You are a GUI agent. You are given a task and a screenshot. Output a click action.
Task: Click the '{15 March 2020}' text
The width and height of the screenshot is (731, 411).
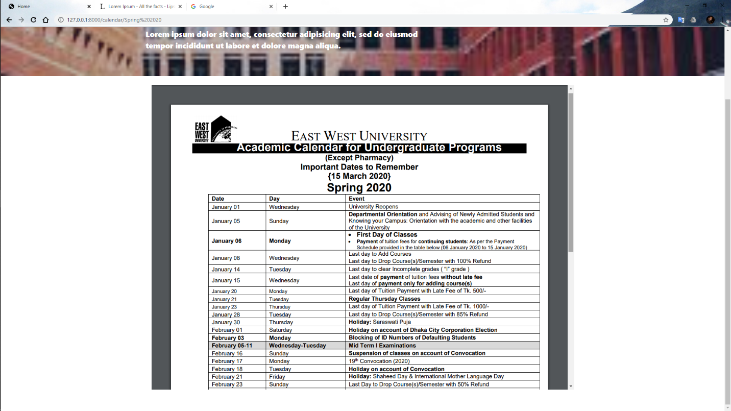click(x=359, y=176)
